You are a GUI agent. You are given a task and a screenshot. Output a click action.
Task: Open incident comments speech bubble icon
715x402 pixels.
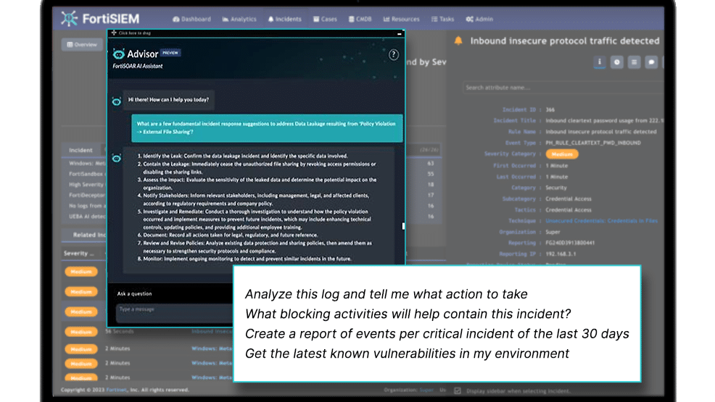pyautogui.click(x=651, y=62)
